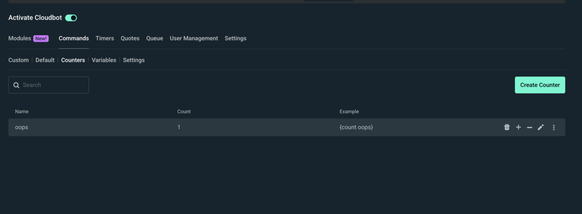Open the Quotes tab
The image size is (582, 214).
tap(130, 38)
